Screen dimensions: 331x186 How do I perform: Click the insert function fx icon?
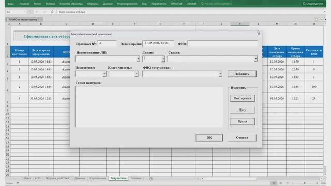click(x=52, y=12)
